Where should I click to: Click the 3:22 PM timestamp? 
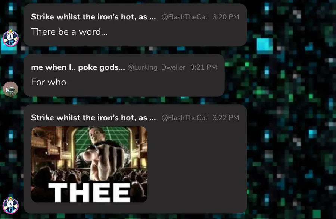coord(225,118)
